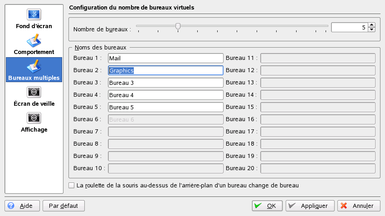Screen dimensions: 385x216
Task: Decrease number of desktops with down arrow
Action: [372, 30]
